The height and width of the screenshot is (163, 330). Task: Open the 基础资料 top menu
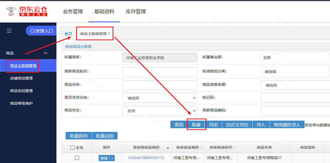pyautogui.click(x=104, y=12)
